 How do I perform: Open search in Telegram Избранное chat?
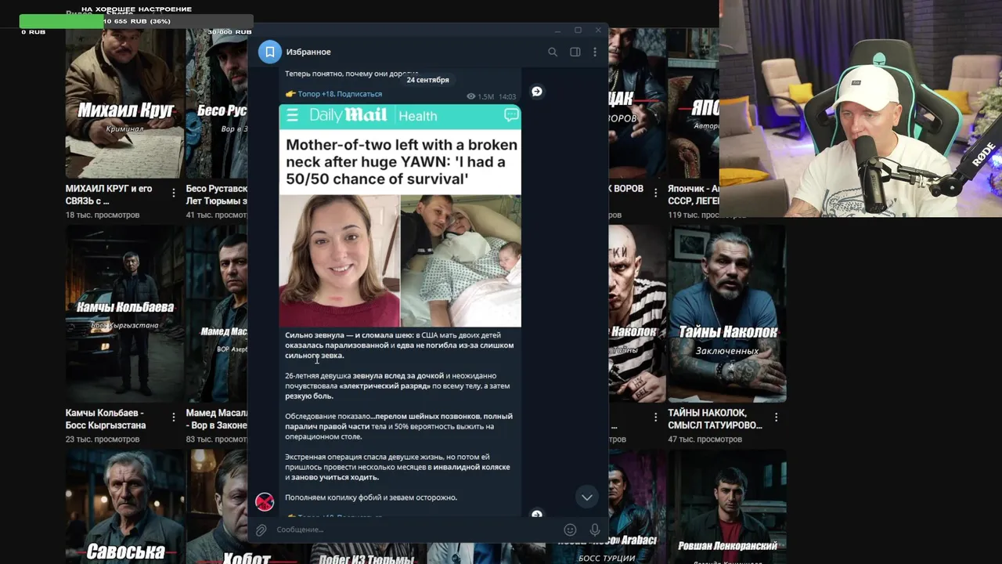[x=553, y=52]
